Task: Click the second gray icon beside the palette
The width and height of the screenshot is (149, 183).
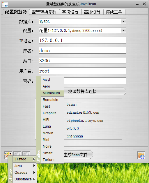Action: coord(26,154)
